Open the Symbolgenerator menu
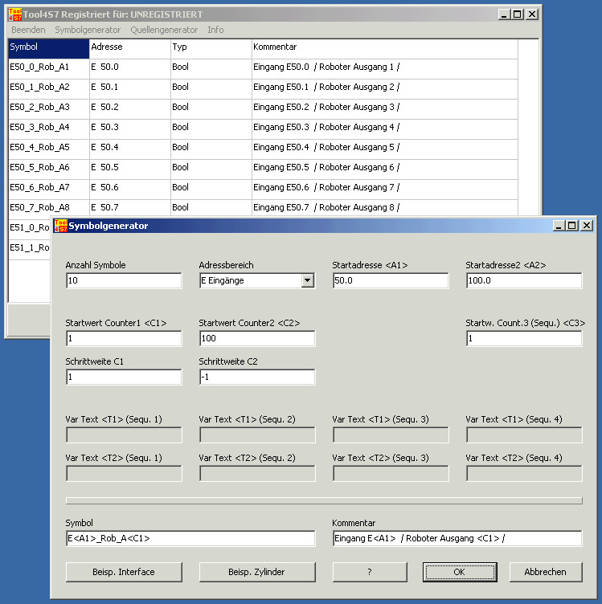Viewport: 602px width, 604px height. pos(88,30)
